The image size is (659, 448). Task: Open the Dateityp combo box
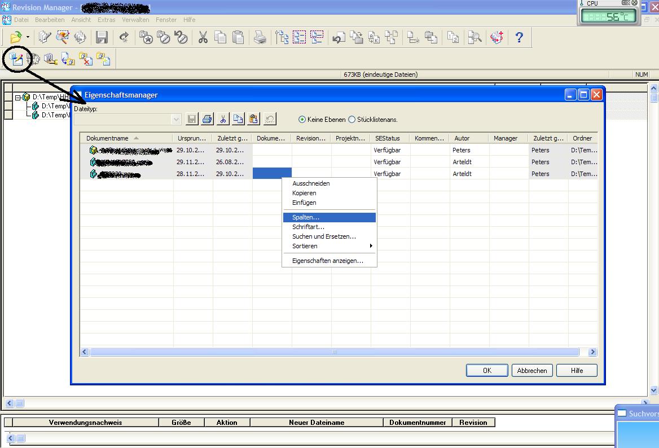(x=128, y=120)
